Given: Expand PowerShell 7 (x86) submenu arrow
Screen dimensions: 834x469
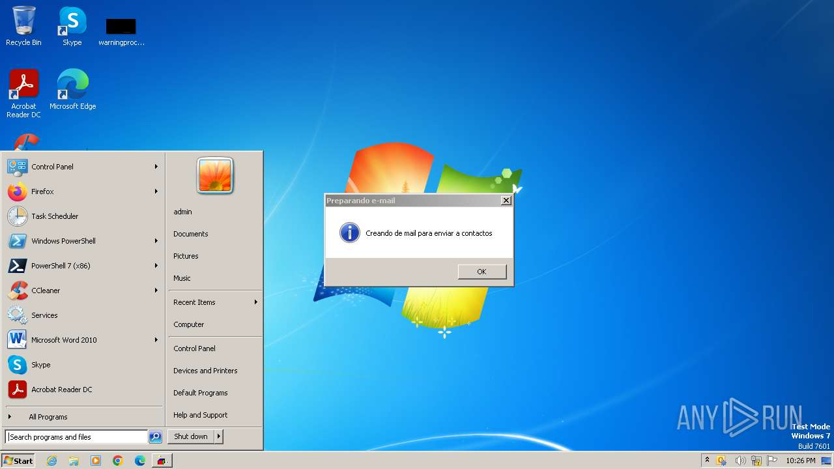Looking at the screenshot, I should (x=156, y=266).
